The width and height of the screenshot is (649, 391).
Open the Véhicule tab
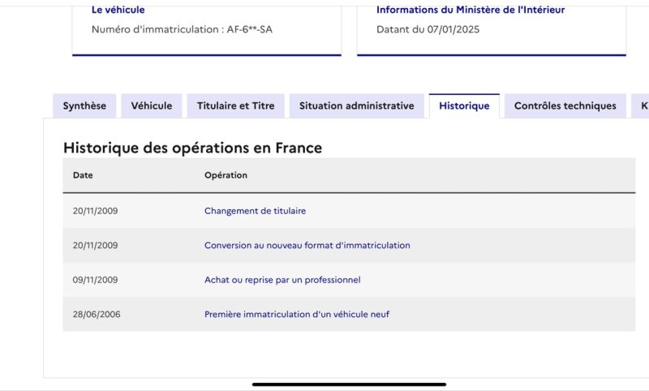(152, 106)
